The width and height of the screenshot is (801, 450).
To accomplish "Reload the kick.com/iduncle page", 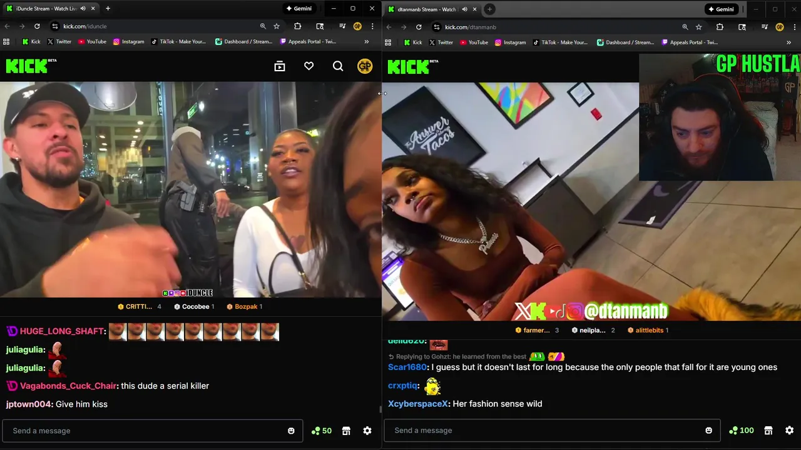I will tap(37, 26).
